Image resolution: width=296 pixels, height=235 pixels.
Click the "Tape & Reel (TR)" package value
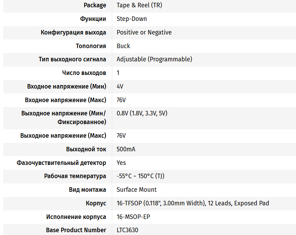click(x=139, y=5)
